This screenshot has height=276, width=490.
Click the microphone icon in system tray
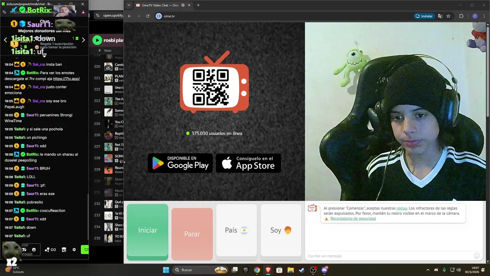(444, 270)
